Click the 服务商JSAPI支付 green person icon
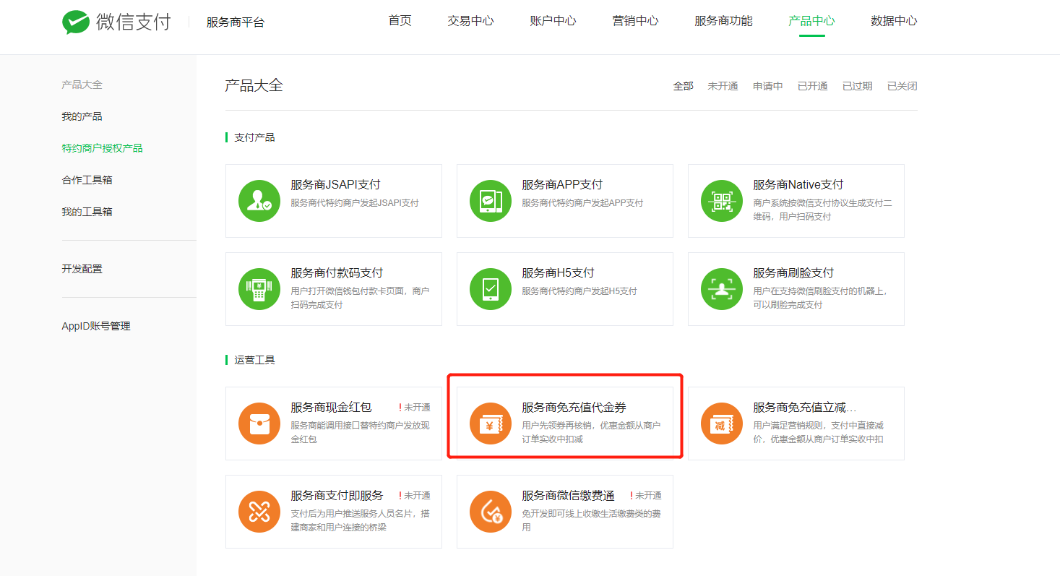1060x576 pixels. (x=259, y=201)
